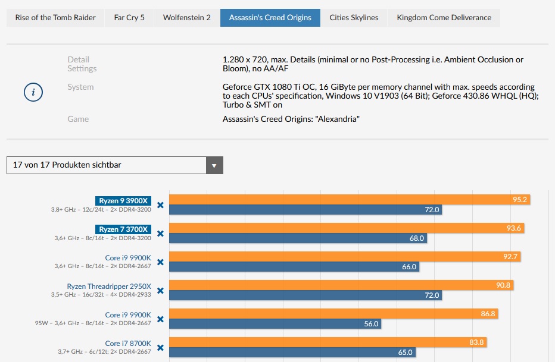
Task: Open the '17 von 17 Produkten sichtbar' dropdown
Action: coord(115,165)
